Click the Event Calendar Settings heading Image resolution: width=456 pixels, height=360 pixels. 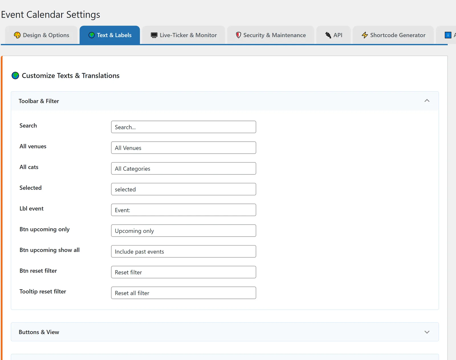[x=50, y=15]
